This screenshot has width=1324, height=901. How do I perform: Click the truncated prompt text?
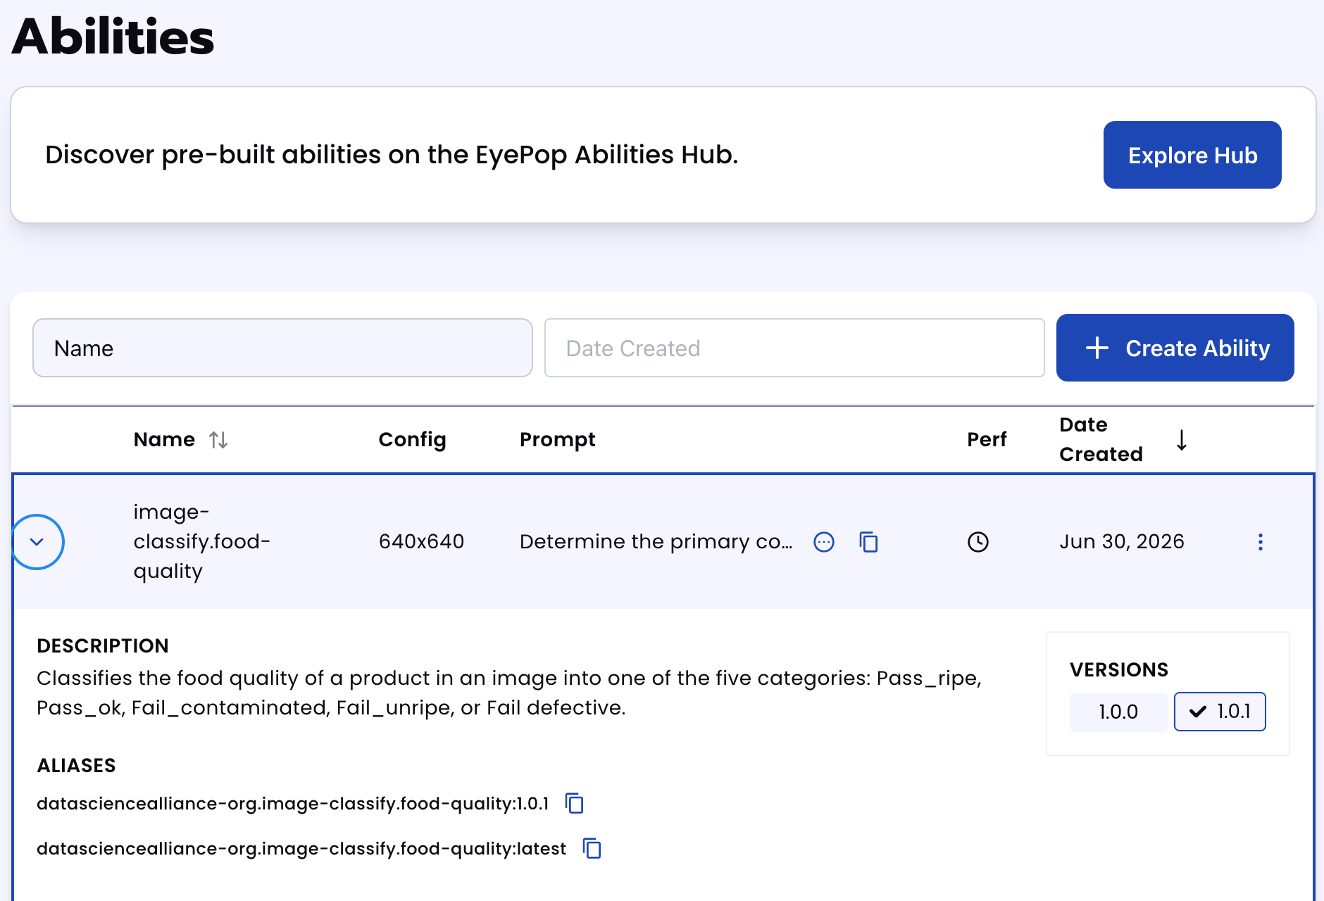click(x=656, y=541)
